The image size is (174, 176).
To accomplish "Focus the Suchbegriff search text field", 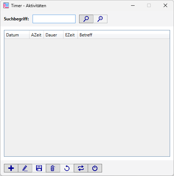I will click(54, 19).
